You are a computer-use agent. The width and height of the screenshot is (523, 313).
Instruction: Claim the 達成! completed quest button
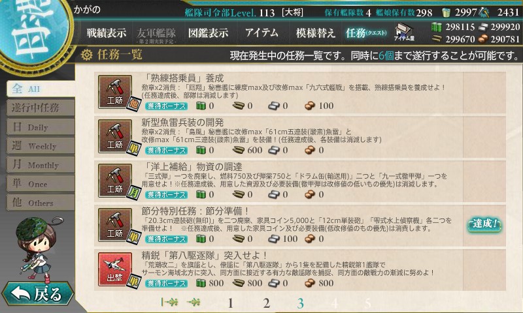click(x=484, y=224)
